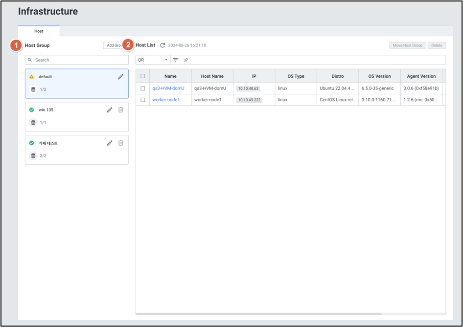This screenshot has width=463, height=327.
Task: Open the OR condition dropdown
Action: 153,60
